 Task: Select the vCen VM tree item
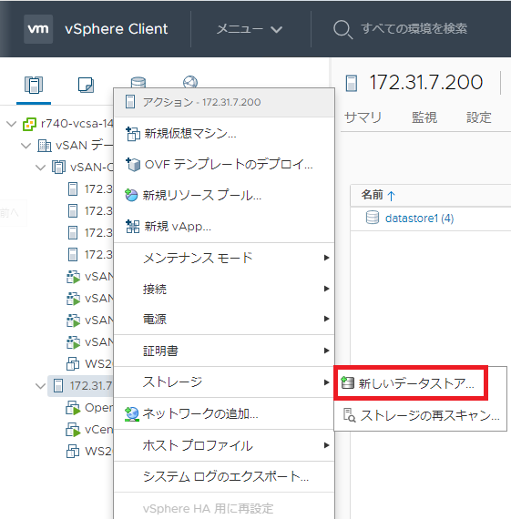[x=89, y=430]
